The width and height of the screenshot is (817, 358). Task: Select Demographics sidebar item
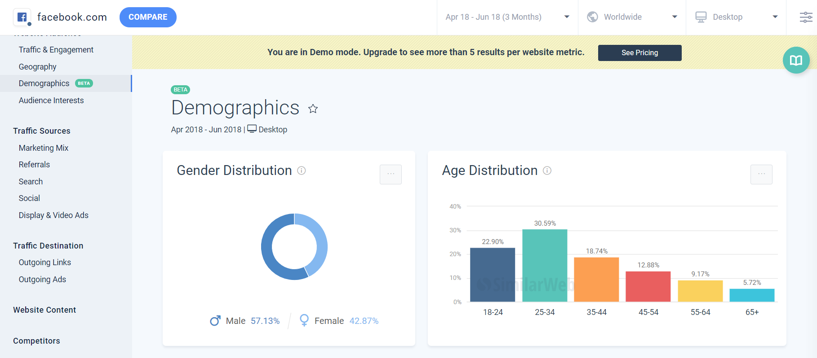(66, 83)
